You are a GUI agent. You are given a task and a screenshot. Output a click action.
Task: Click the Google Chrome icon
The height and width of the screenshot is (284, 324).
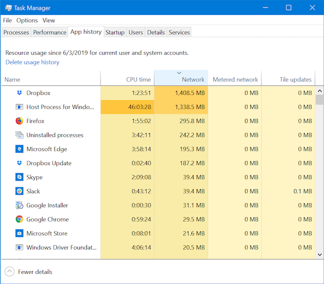(19, 219)
